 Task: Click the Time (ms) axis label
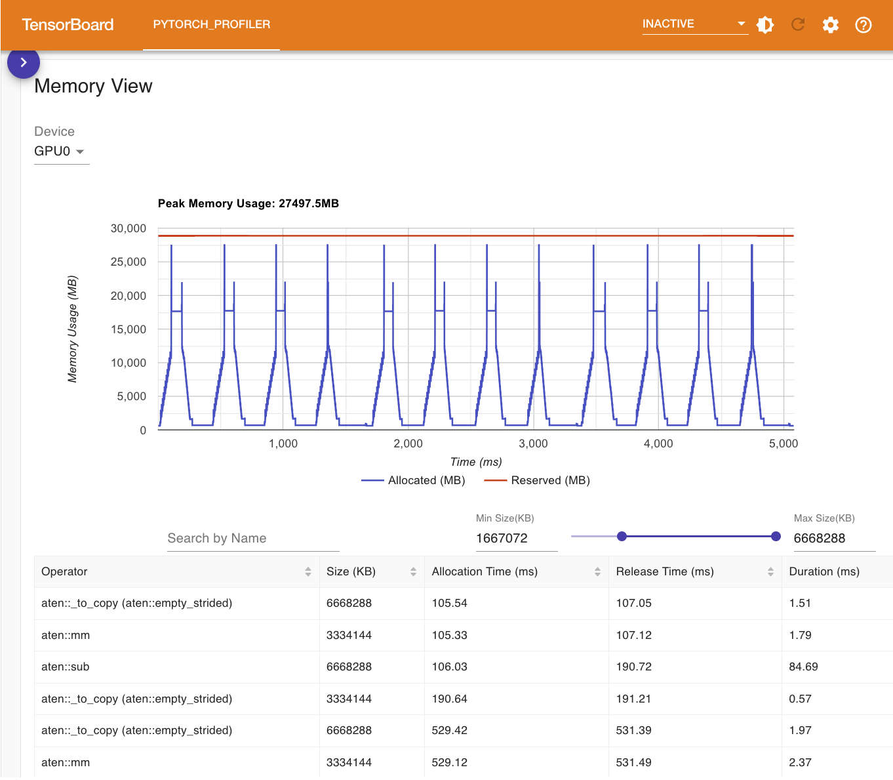point(476,462)
